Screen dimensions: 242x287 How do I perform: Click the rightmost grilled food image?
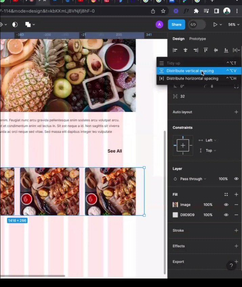pyautogui.click(x=110, y=191)
